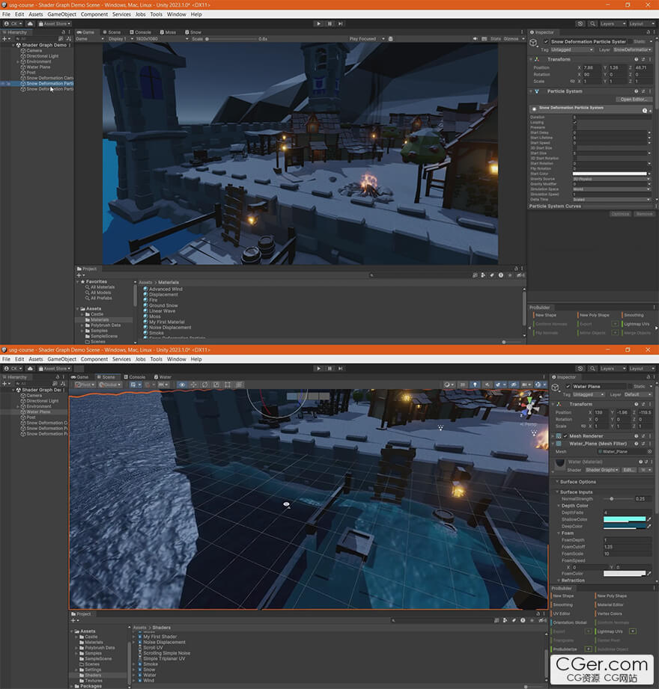Open the Layer SnowDeformation dropdown in upper inspector

633,49
